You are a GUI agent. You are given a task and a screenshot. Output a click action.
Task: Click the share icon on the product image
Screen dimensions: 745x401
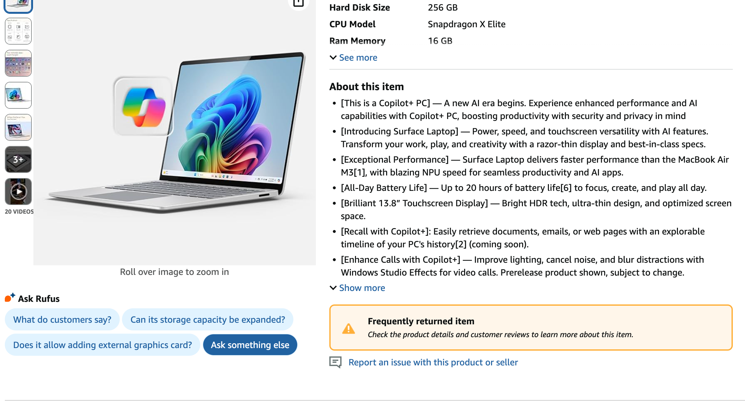(298, 3)
